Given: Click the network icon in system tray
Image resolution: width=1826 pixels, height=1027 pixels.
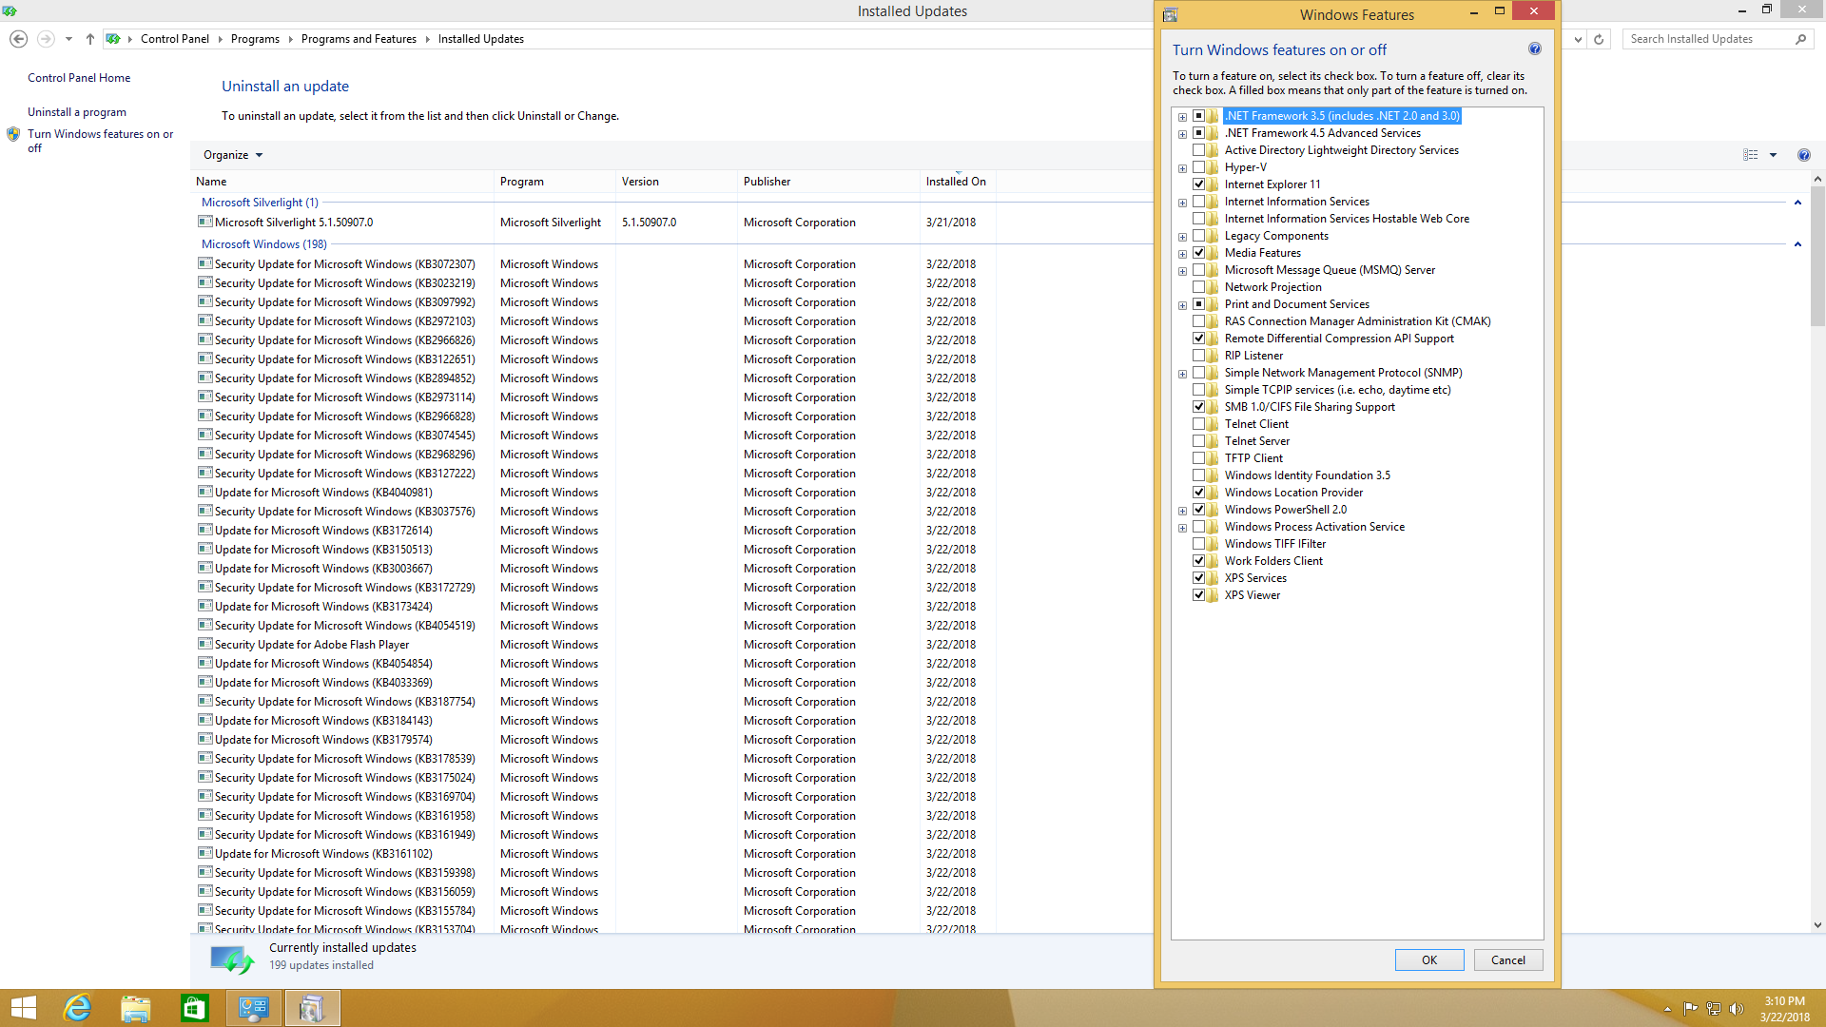Looking at the screenshot, I should point(1714,1009).
